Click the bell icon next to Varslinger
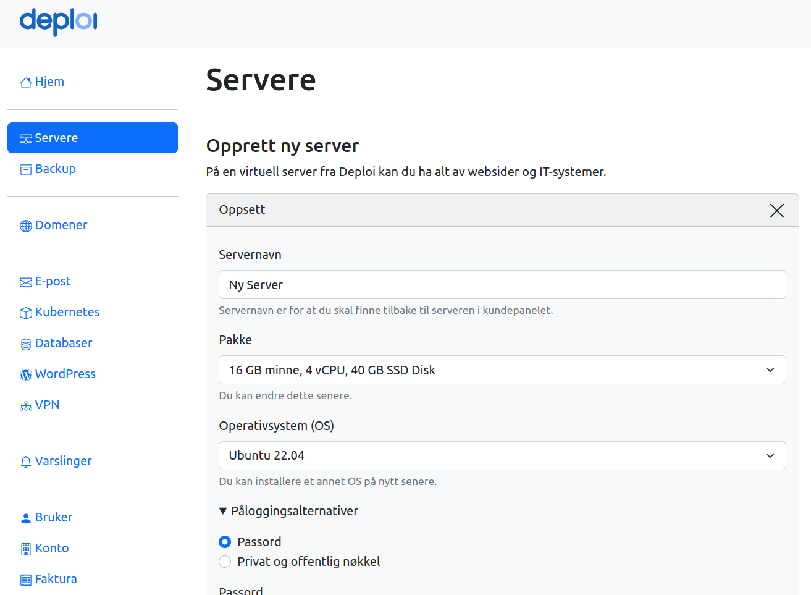Image resolution: width=811 pixels, height=595 pixels. (x=25, y=461)
